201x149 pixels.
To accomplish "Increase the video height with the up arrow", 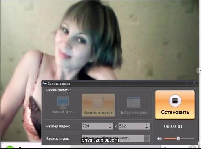I will pyautogui.click(x=147, y=125).
